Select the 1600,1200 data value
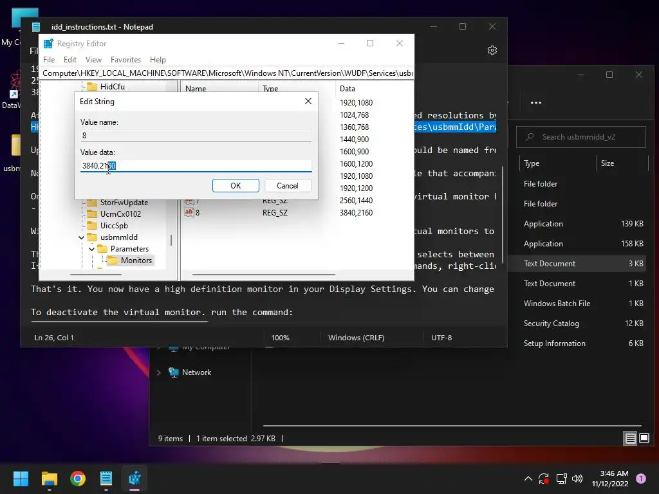The image size is (659, 494). [x=356, y=164]
